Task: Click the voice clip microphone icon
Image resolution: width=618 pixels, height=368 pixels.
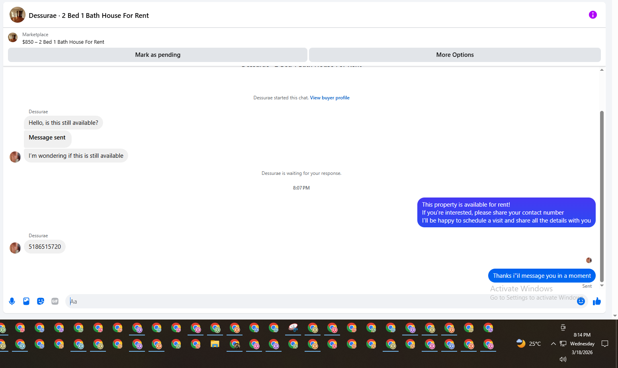Action: coord(12,301)
